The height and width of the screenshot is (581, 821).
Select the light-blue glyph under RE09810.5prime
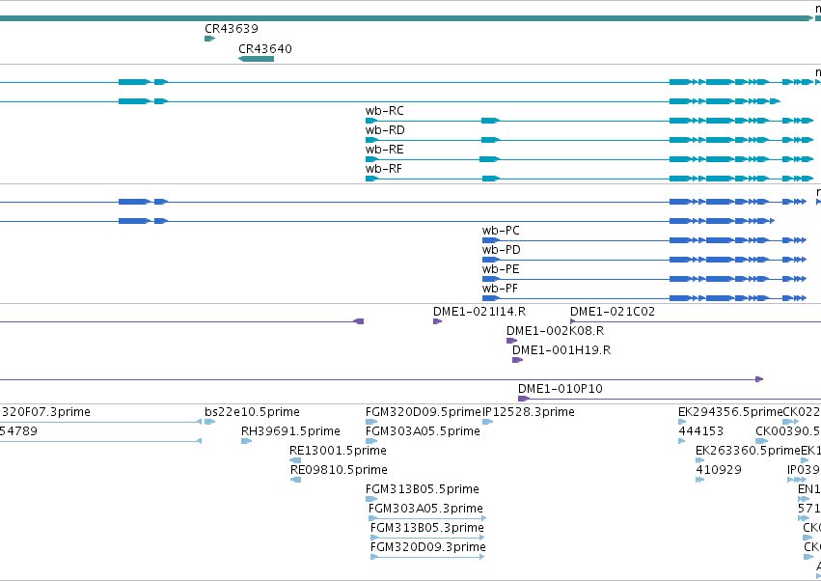pos(296,480)
